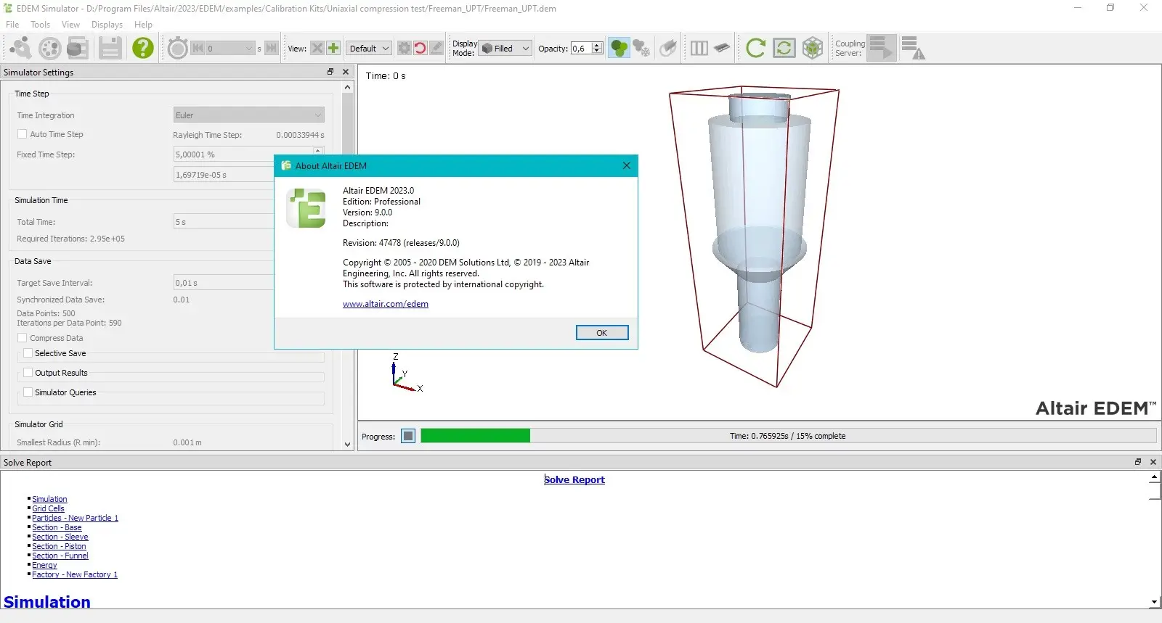Toggle auto-update viewer icon
1162x623 pixels.
(784, 48)
